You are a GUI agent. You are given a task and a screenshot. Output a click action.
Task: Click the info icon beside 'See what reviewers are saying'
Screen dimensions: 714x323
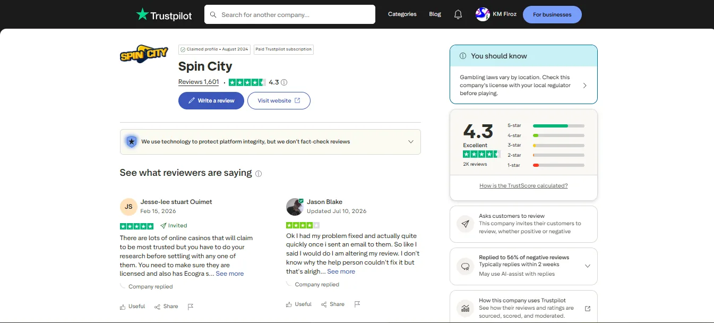point(259,174)
